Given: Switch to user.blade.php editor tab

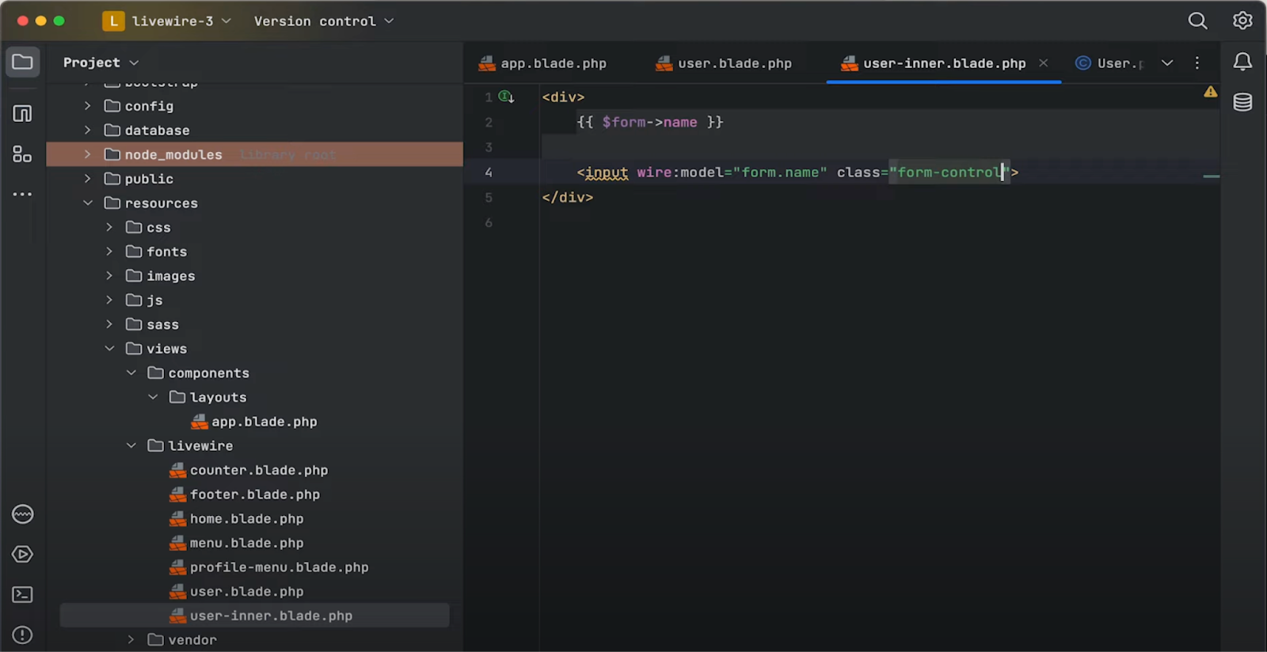Looking at the screenshot, I should click(x=724, y=63).
